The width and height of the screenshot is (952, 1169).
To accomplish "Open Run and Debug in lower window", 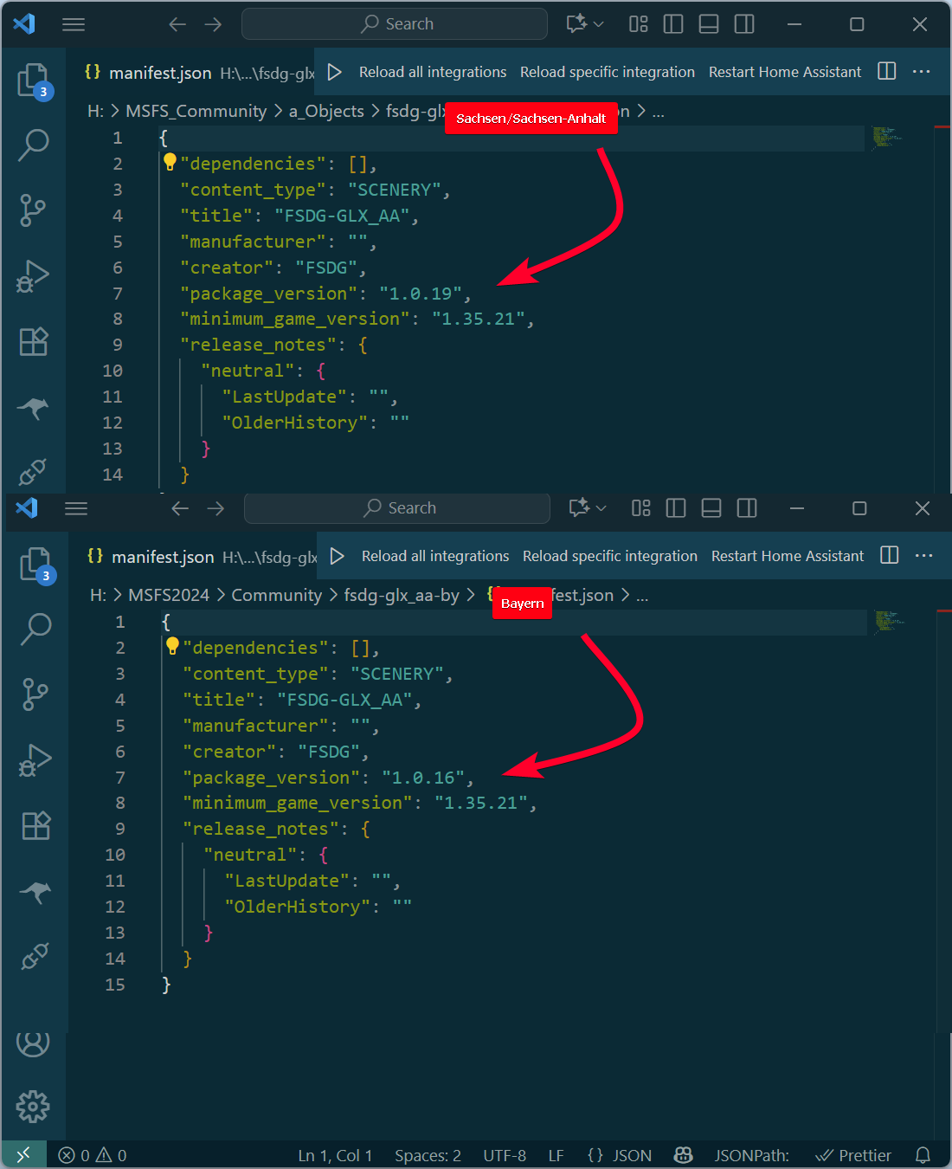I will click(x=35, y=760).
